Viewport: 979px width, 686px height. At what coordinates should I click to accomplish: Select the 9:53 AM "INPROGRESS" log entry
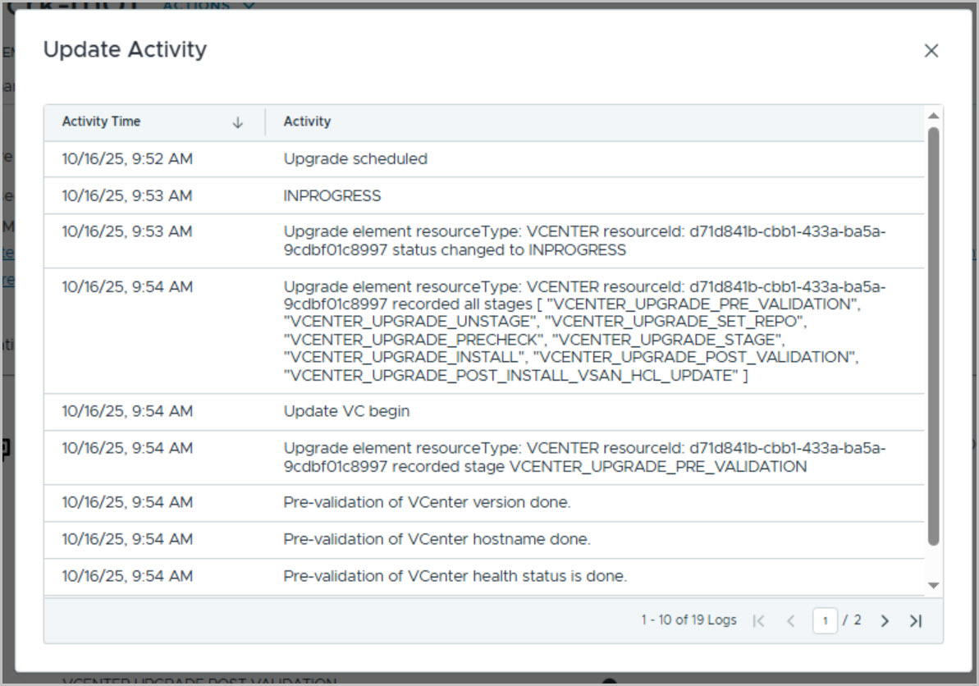pos(332,196)
